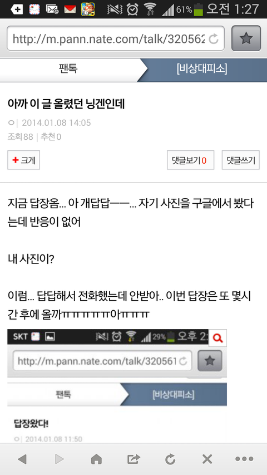Open the browser home page icon
The height and width of the screenshot is (475, 267).
pyautogui.click(x=96, y=459)
